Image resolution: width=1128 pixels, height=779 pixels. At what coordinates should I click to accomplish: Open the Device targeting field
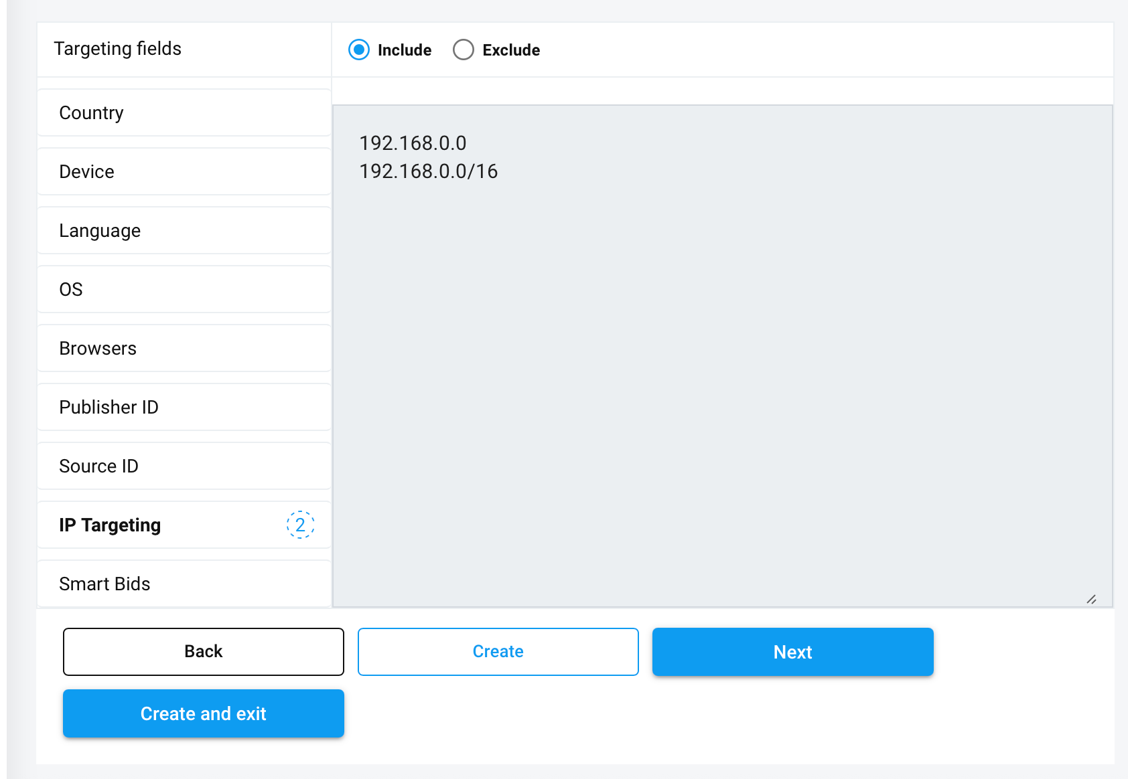click(x=184, y=172)
